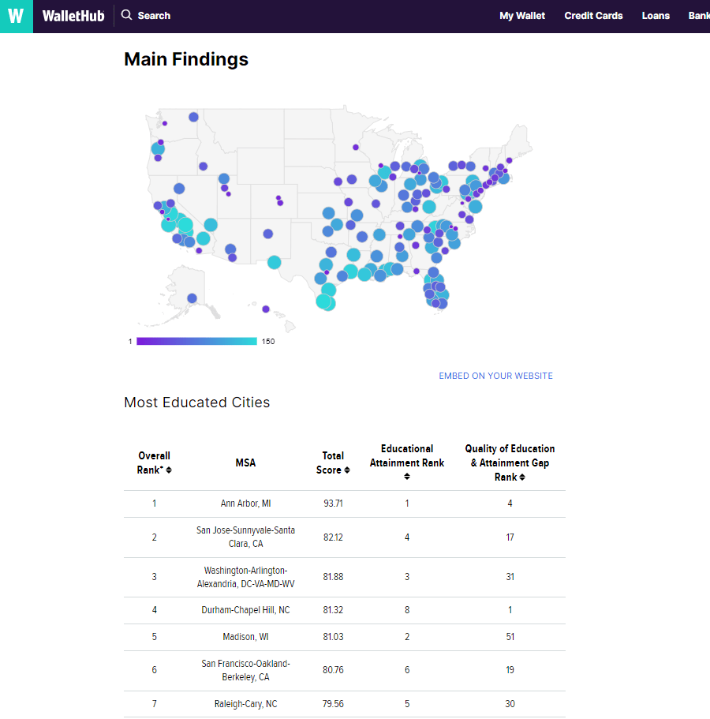Screen dimensions: 710x719
Task: Click the purple bubble over Washington state
Action: point(164,125)
